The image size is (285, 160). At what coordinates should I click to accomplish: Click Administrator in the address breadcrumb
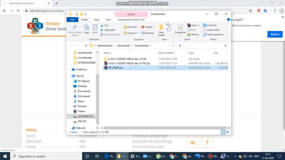pyautogui.click(x=105, y=45)
